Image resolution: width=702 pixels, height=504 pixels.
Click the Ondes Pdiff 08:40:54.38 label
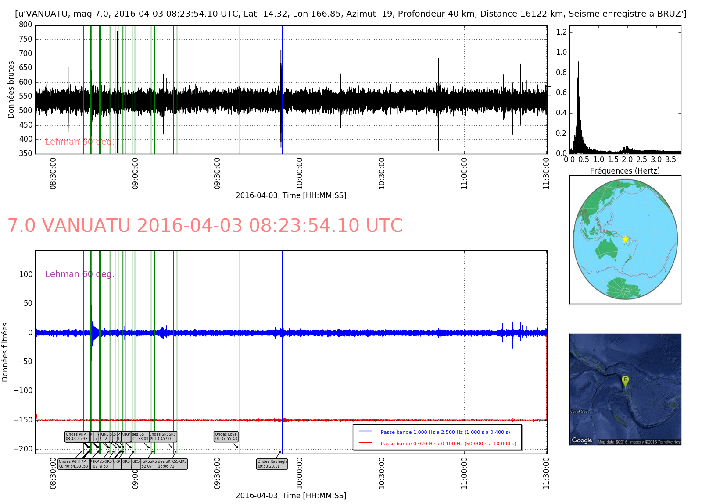[70, 464]
